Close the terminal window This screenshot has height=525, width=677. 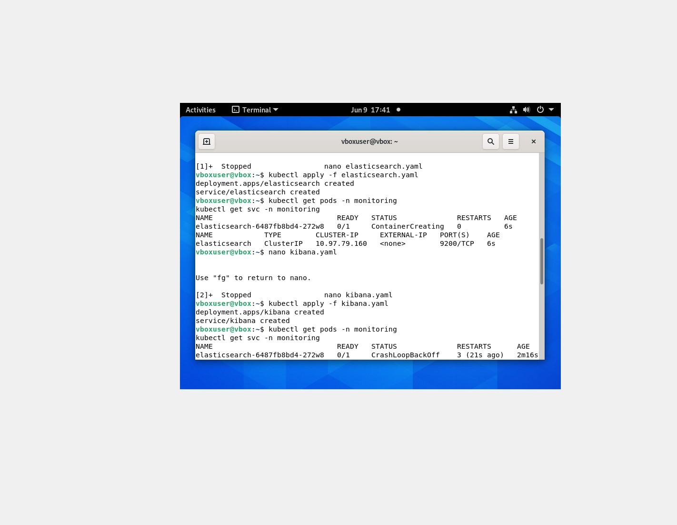[533, 141]
